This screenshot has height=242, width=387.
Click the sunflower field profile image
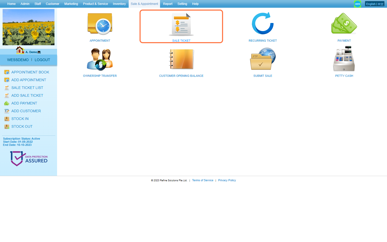(29, 27)
